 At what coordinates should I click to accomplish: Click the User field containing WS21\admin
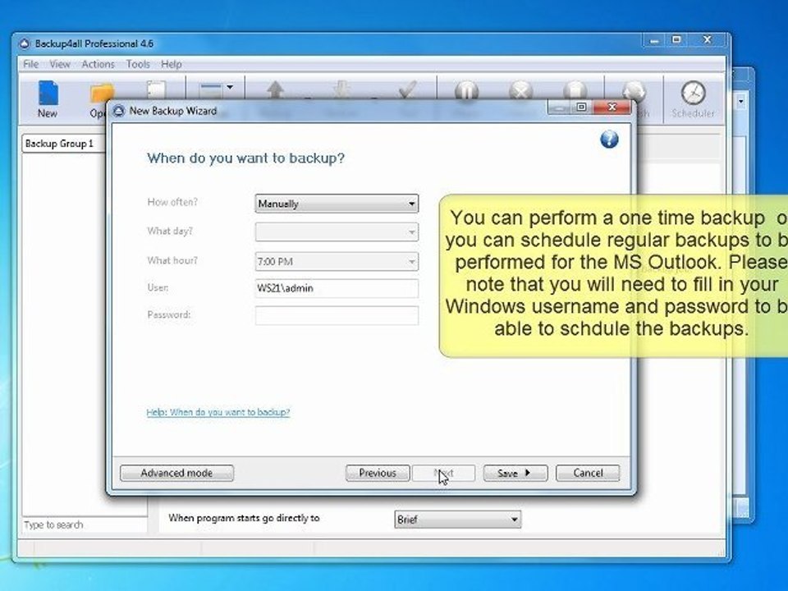click(x=337, y=288)
